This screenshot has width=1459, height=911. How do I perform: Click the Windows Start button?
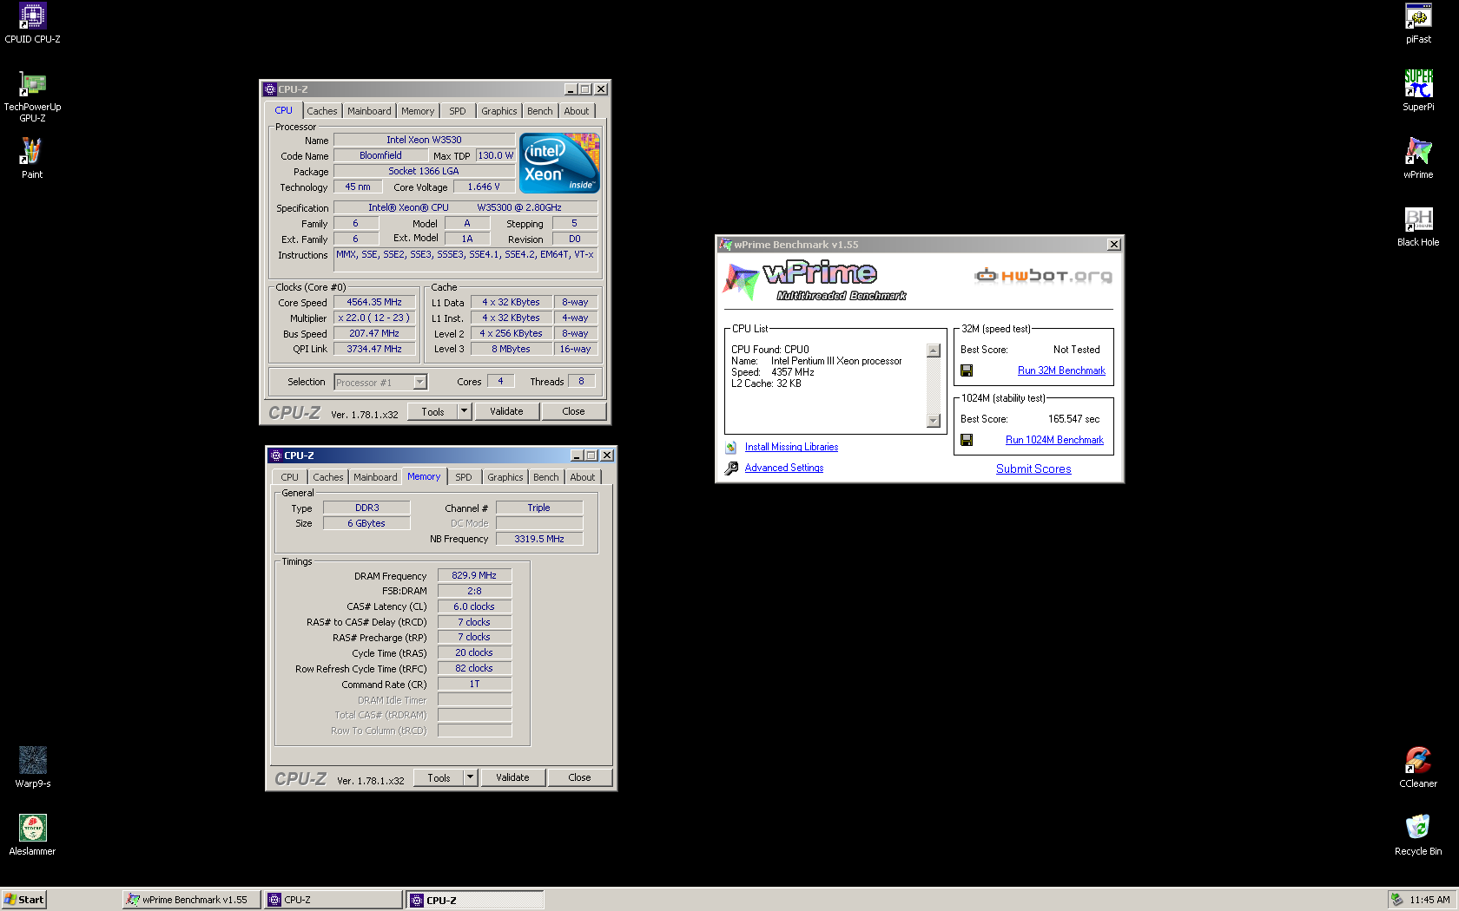(x=23, y=900)
